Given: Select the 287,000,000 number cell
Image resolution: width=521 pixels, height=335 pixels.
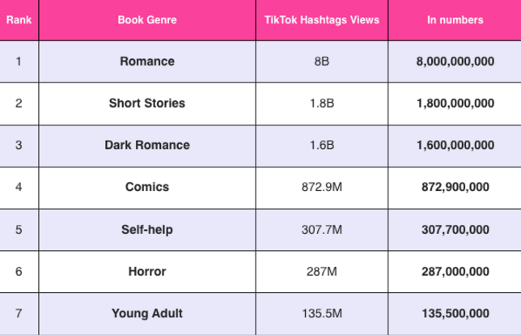Looking at the screenshot, I should [455, 272].
